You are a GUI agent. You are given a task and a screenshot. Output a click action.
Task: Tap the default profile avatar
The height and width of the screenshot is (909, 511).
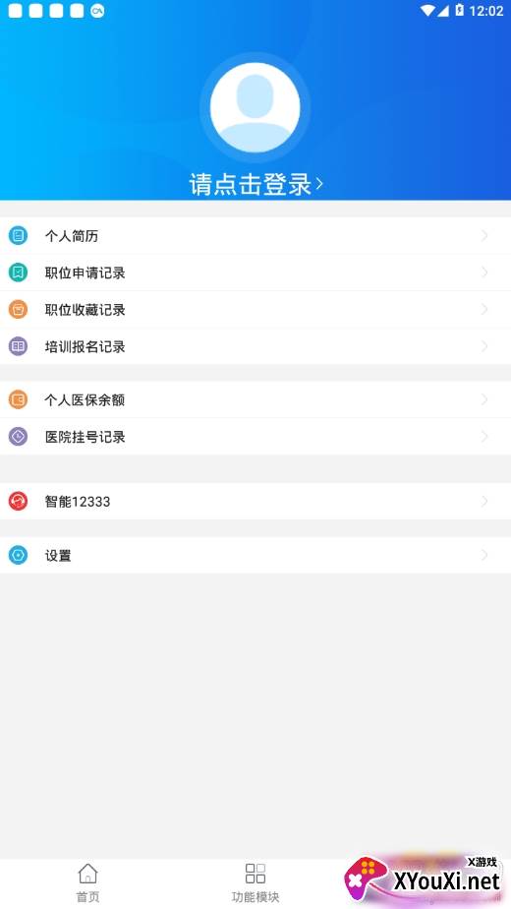coord(255,108)
